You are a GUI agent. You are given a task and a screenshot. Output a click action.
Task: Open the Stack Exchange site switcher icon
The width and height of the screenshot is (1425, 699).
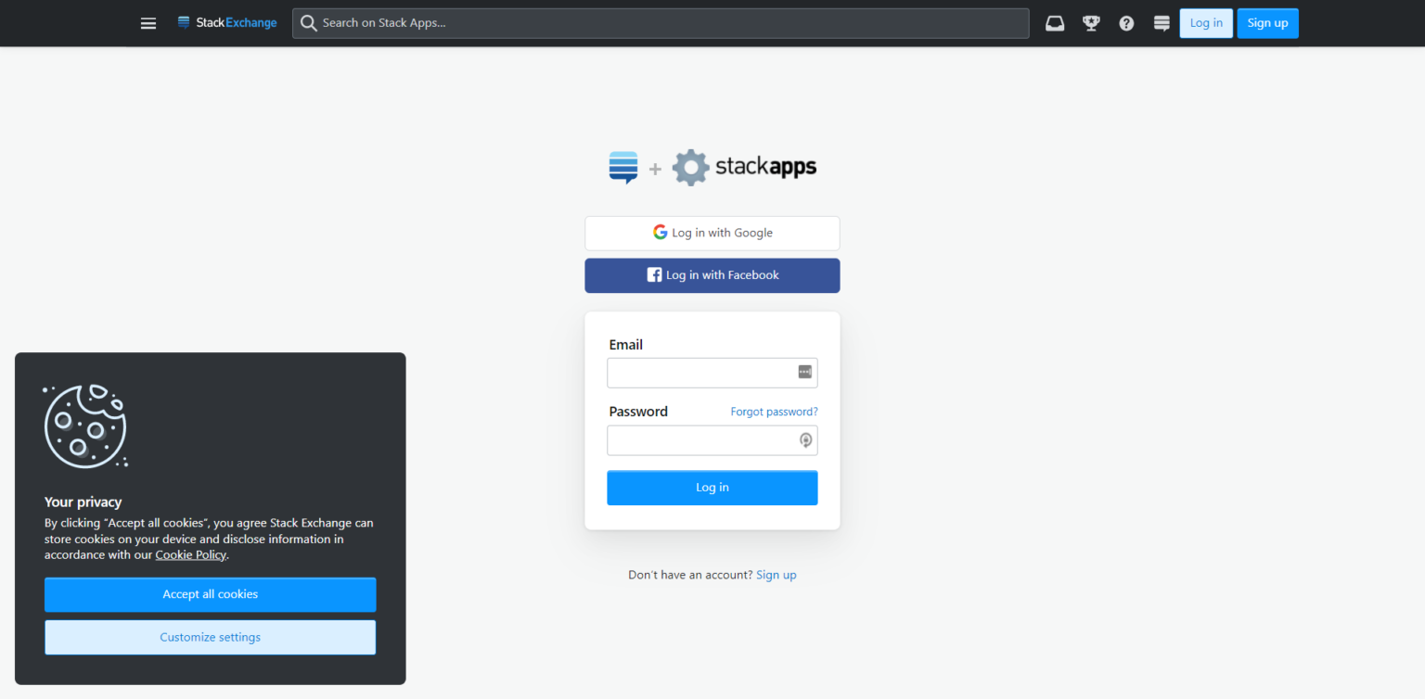pyautogui.click(x=1161, y=23)
